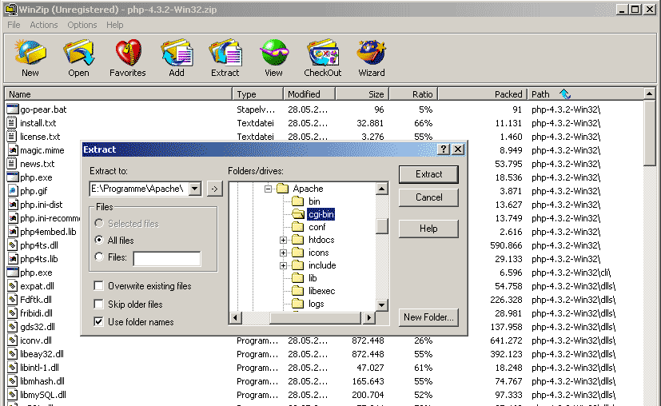This screenshot has width=661, height=406.
Task: Click the Open archive toolbar icon
Action: tap(78, 52)
